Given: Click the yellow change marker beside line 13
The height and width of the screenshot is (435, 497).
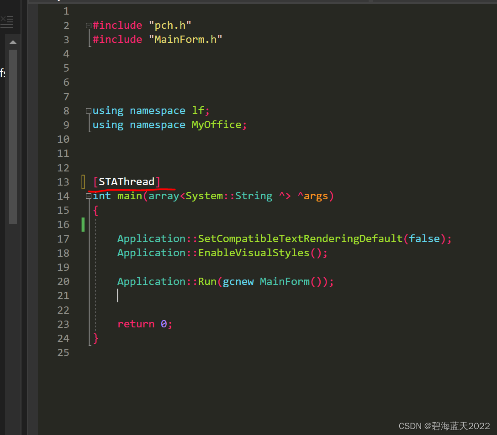Looking at the screenshot, I should 83,181.
